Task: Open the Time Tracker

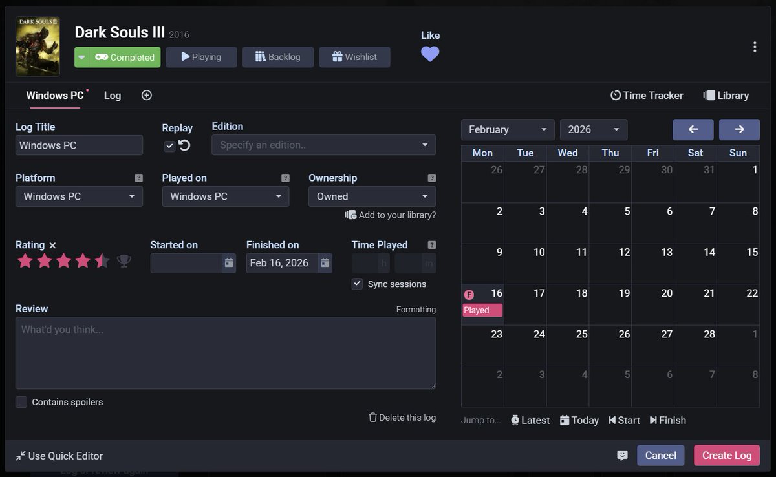Action: [647, 95]
